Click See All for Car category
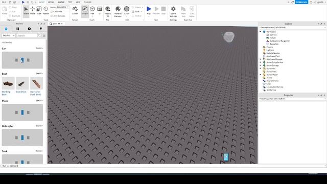Image resolution: width=327 pixels, height=184 pixels. [39, 48]
